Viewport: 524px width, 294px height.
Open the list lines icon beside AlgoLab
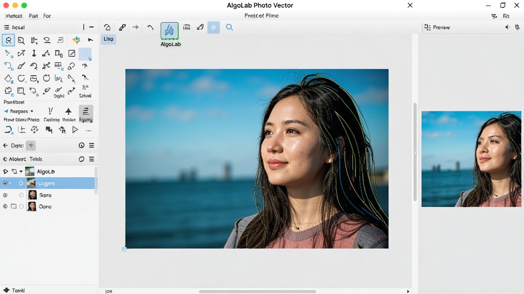tap(186, 28)
